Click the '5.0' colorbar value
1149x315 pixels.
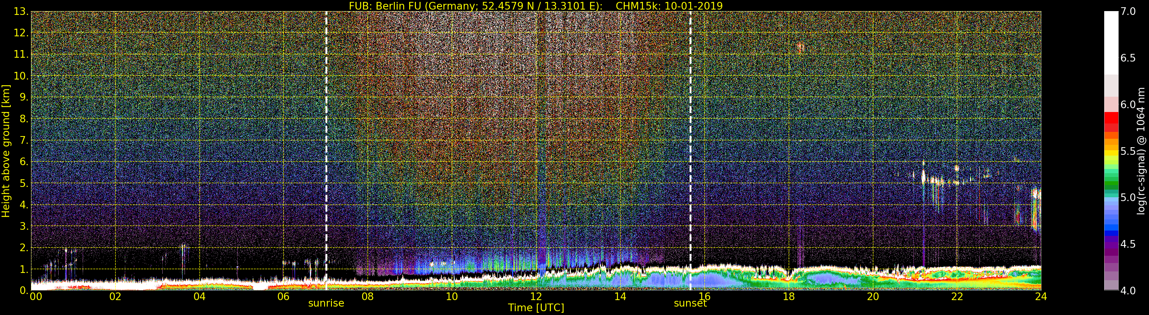pos(1128,197)
